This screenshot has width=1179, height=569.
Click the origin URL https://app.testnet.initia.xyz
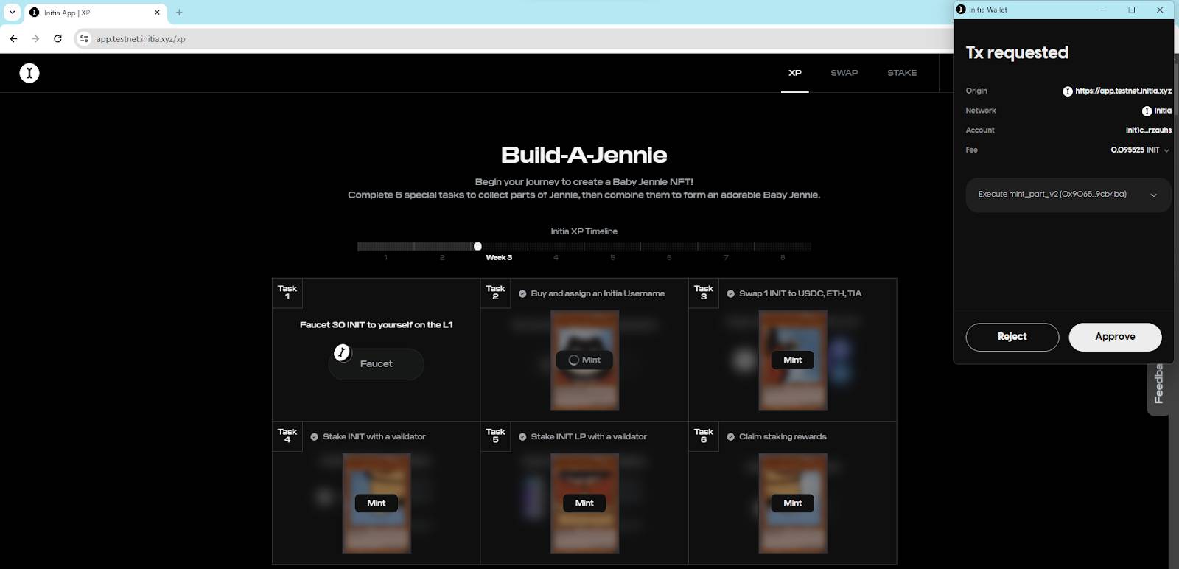[1123, 91]
